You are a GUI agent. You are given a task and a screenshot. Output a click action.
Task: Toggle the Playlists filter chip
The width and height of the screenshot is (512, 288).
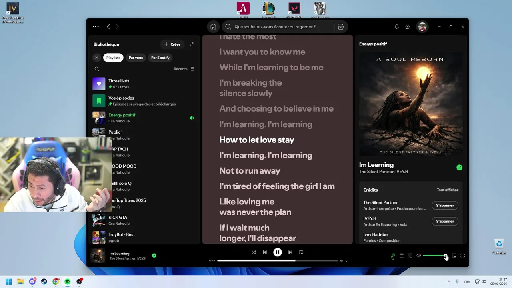113,58
